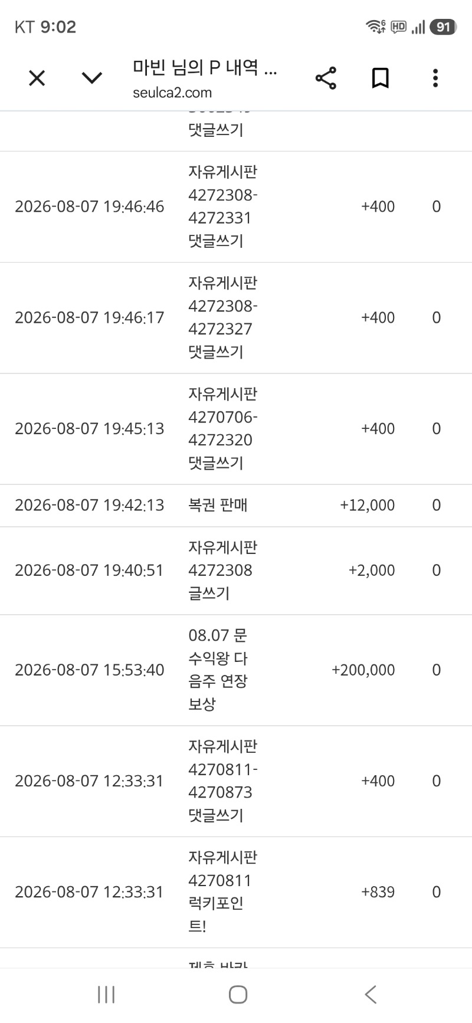This screenshot has width=472, height=1023.
Task: Tap the battery indicator showing 91
Action: click(x=443, y=27)
